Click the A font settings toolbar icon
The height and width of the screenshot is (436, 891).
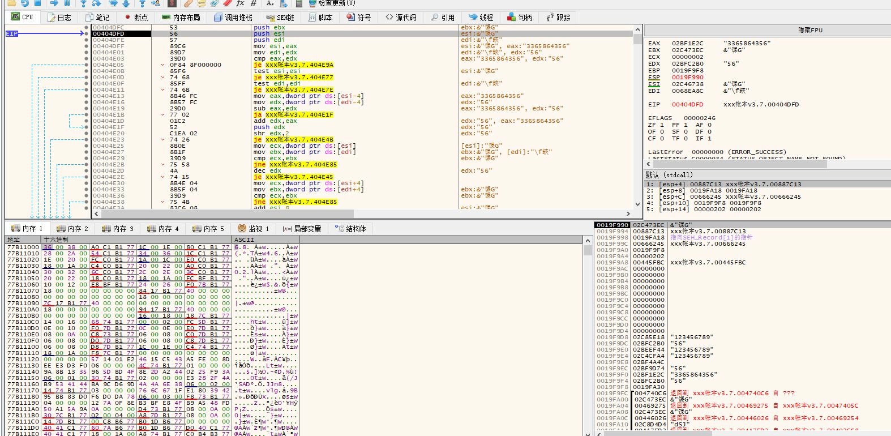click(270, 3)
